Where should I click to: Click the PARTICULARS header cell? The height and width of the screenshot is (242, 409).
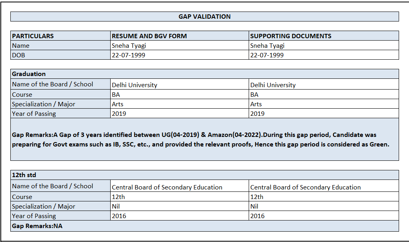point(60,36)
